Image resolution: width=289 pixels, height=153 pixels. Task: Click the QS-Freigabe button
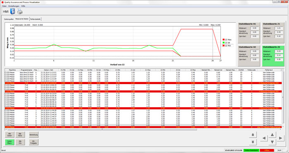[33, 142]
